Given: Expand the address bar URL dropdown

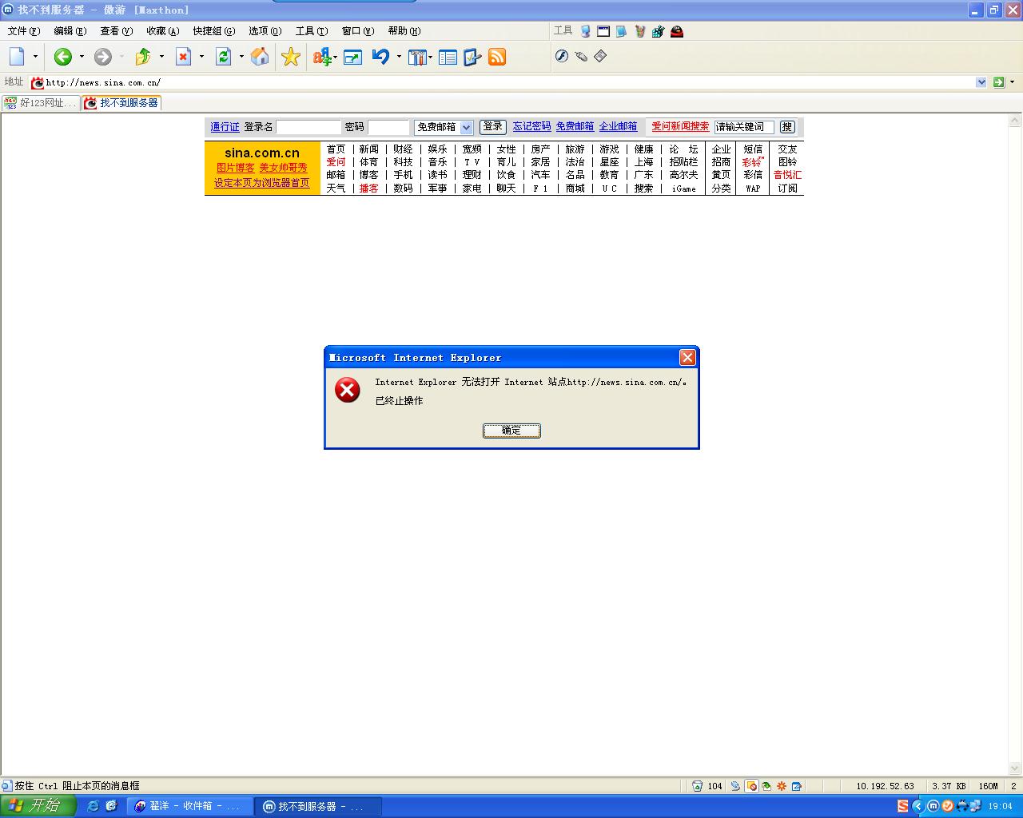Looking at the screenshot, I should point(981,82).
